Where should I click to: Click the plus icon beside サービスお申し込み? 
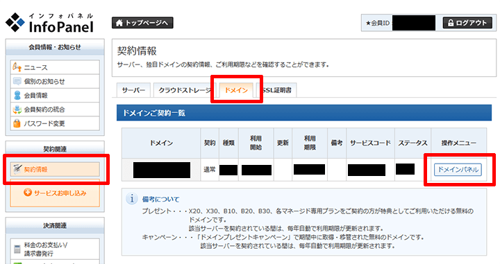[28, 193]
